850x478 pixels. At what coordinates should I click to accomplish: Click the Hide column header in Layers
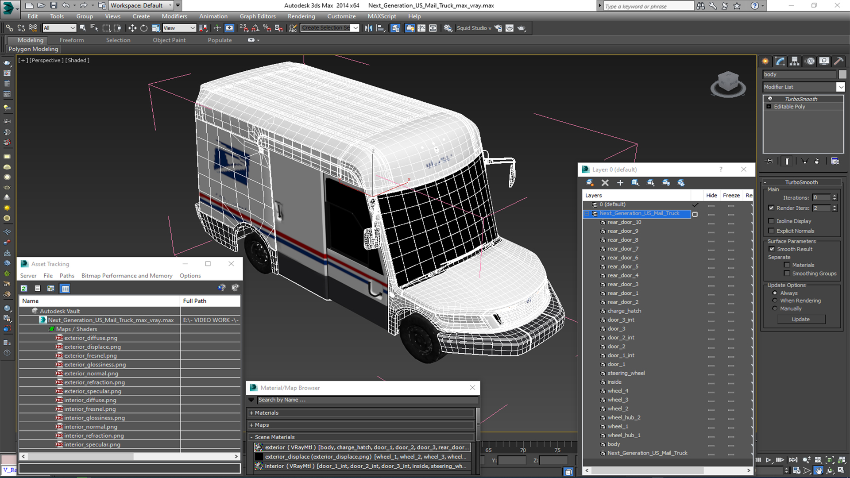(711, 195)
